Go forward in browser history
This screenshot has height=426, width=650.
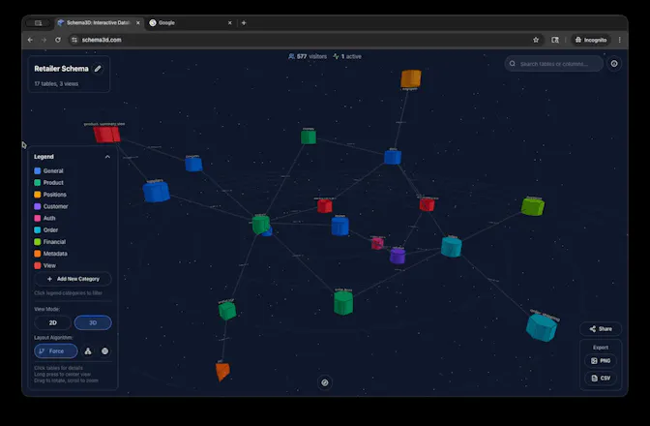pos(44,40)
